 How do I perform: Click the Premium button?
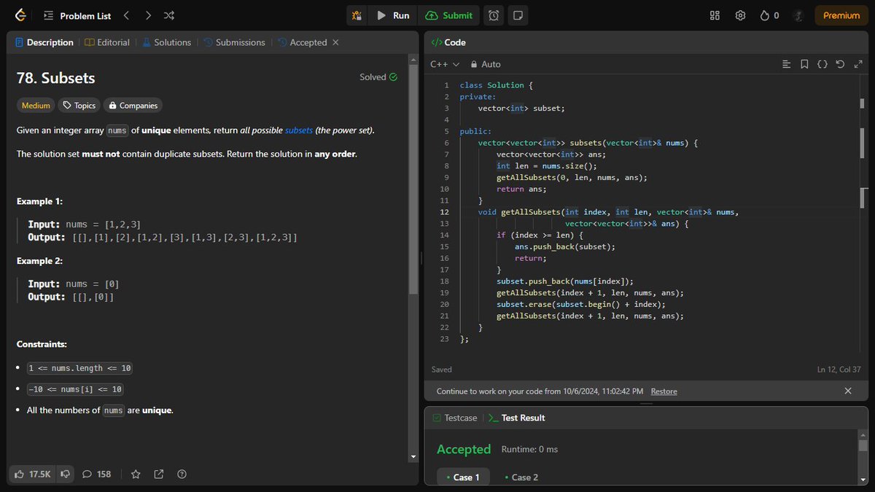click(x=841, y=15)
